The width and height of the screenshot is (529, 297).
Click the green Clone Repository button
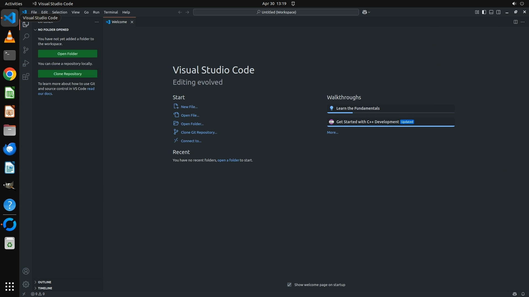click(x=68, y=74)
